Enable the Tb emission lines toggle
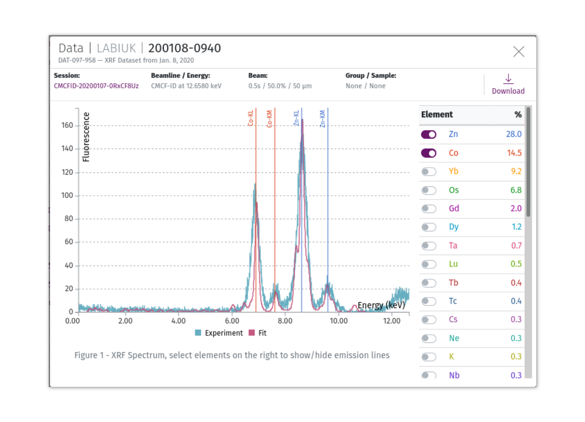The image size is (585, 422). pos(429,283)
